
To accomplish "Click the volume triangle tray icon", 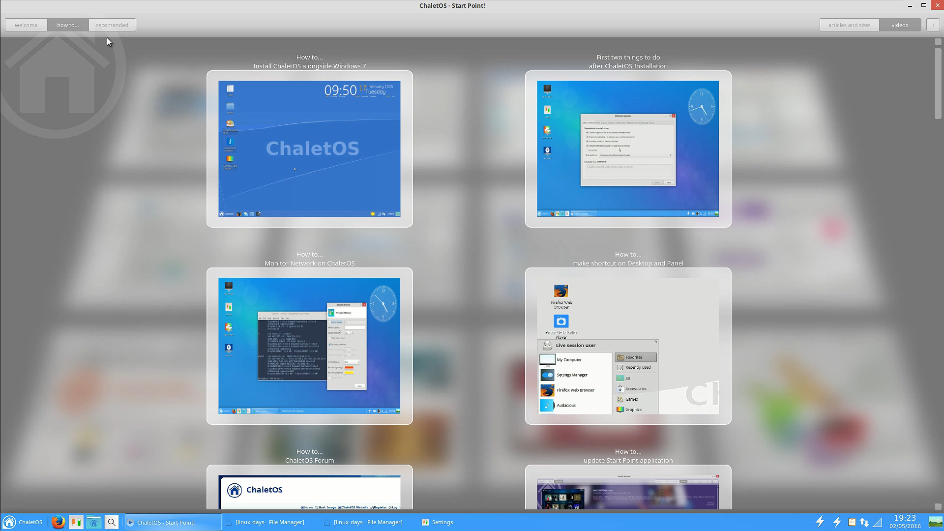I will [878, 522].
